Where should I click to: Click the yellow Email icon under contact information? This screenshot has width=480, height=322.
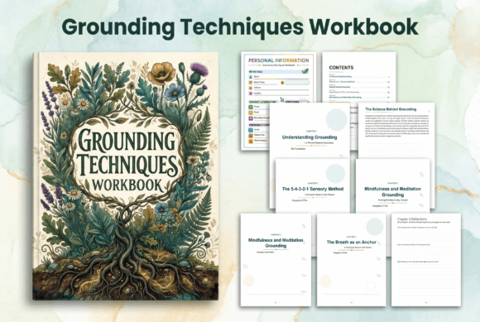[251, 113]
